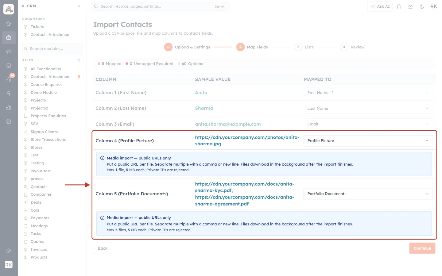Screen dimensions: 442x276
Task: Open All Functionality module
Action: 46,69
